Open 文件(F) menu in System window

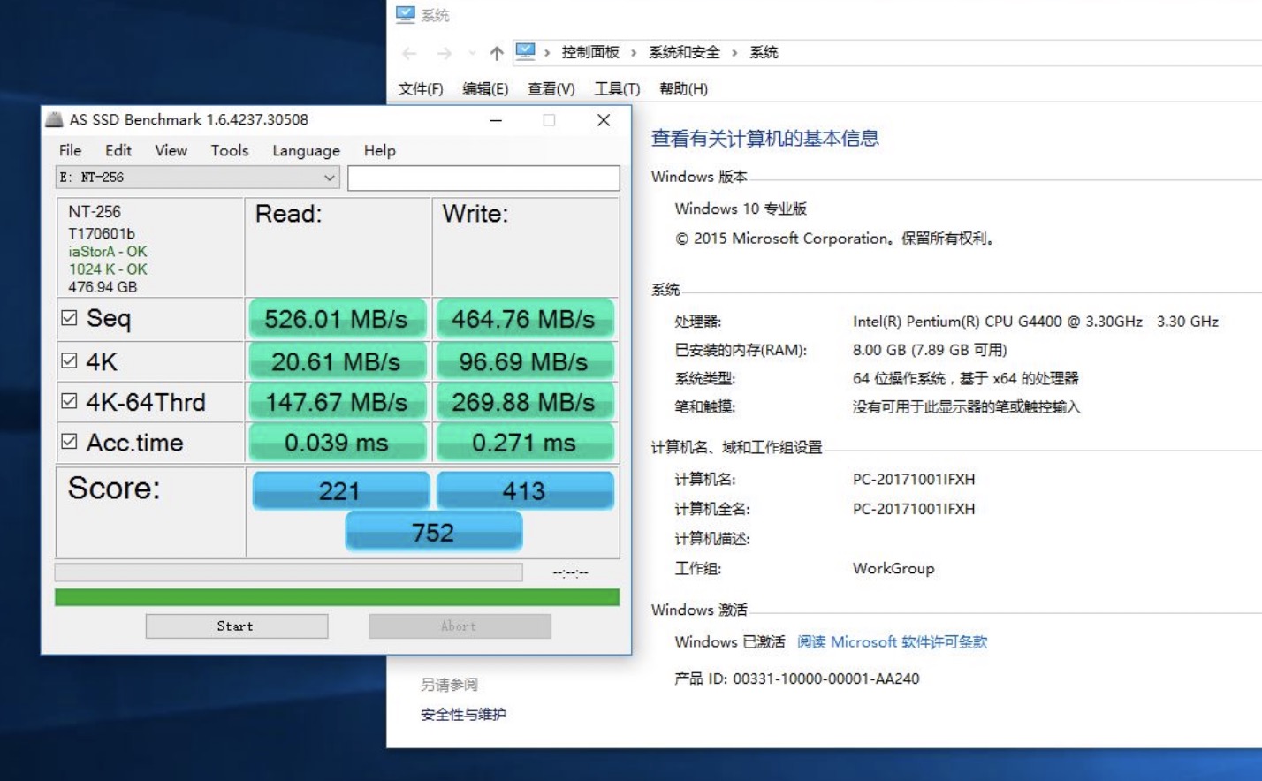[x=421, y=88]
